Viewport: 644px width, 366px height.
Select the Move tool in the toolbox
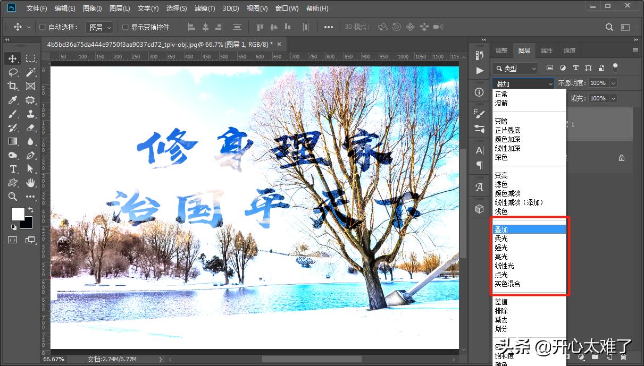[x=13, y=58]
